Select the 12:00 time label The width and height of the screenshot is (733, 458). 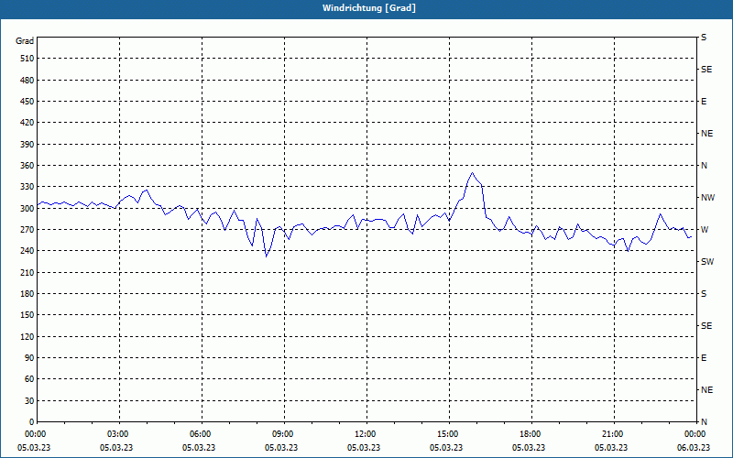[367, 434]
